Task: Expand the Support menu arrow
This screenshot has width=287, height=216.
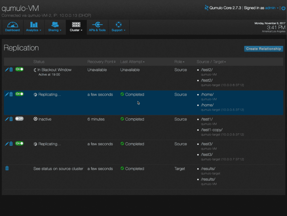Action: tap(124, 30)
